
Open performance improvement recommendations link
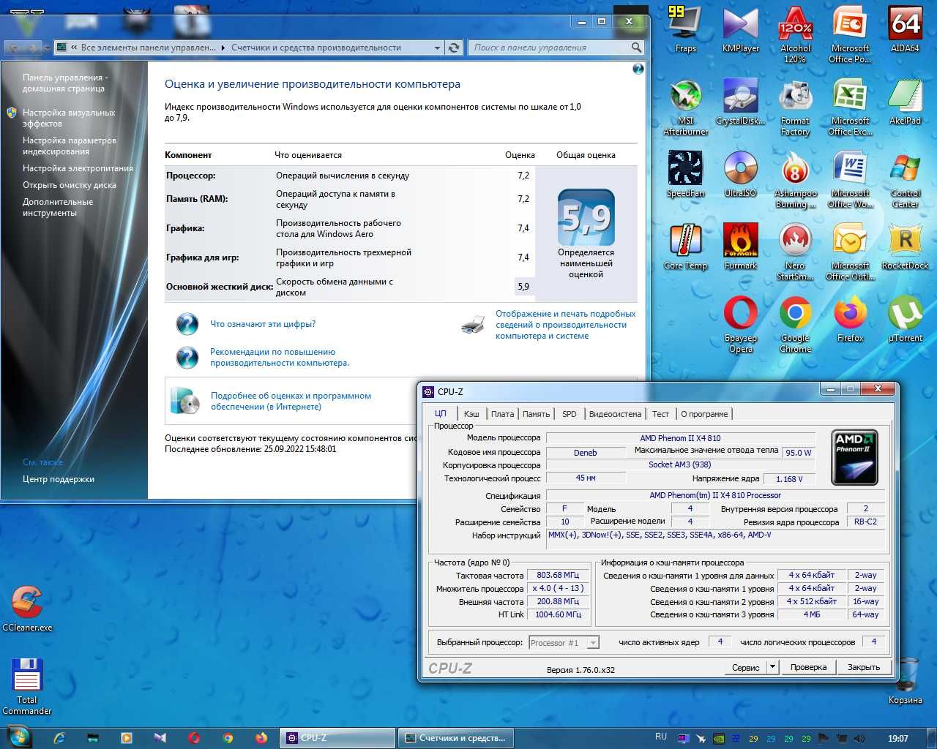pyautogui.click(x=280, y=357)
